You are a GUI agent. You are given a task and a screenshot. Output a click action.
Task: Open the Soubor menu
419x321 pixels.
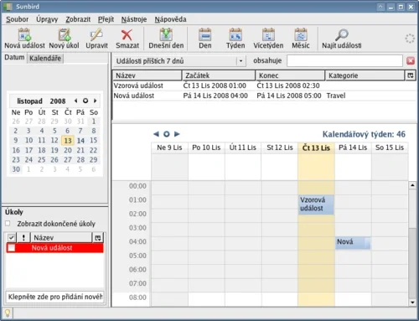[x=18, y=19]
